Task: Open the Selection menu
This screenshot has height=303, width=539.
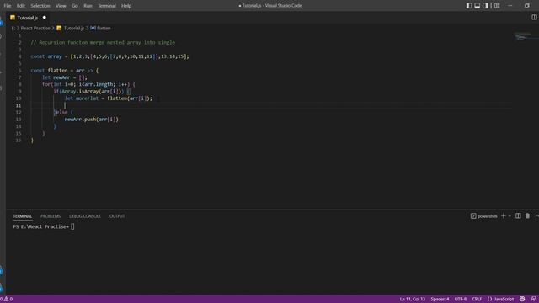Action: pos(40,6)
